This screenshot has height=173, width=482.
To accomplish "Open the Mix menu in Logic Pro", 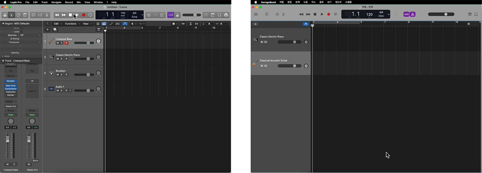I will pos(78,2).
